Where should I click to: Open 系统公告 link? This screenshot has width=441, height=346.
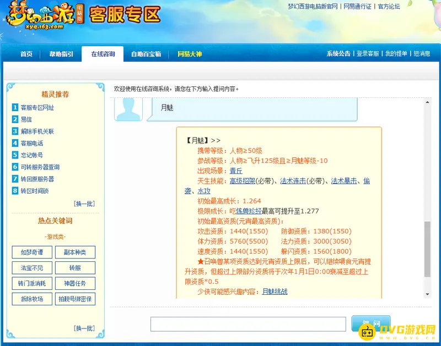pos(338,53)
